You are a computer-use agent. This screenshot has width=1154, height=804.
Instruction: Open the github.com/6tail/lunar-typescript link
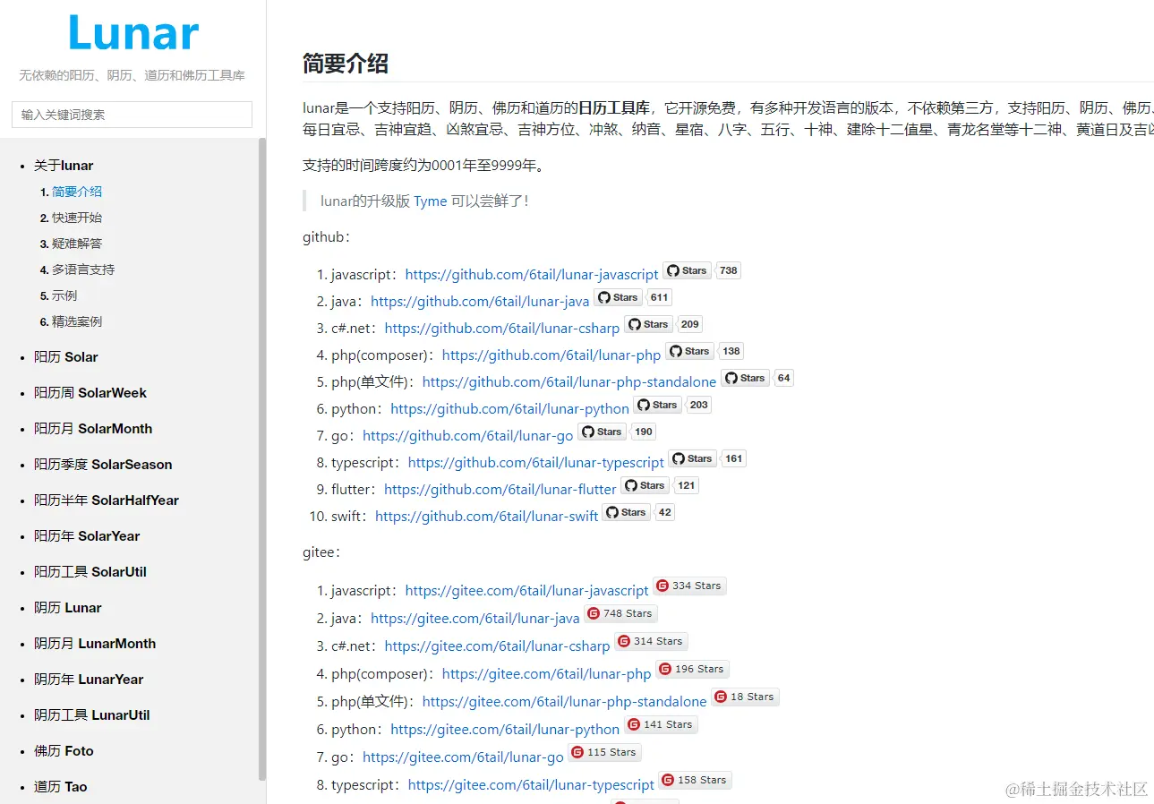(536, 463)
